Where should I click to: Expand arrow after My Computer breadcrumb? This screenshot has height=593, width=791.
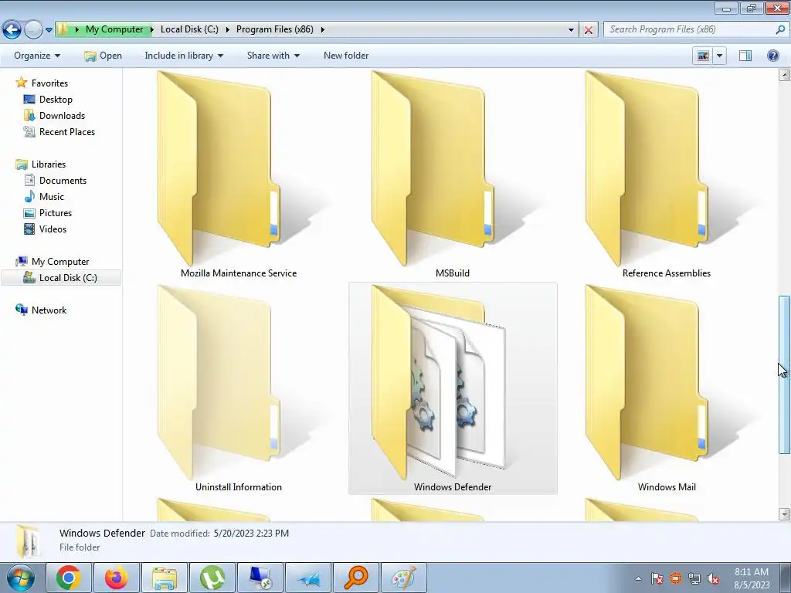[x=151, y=29]
